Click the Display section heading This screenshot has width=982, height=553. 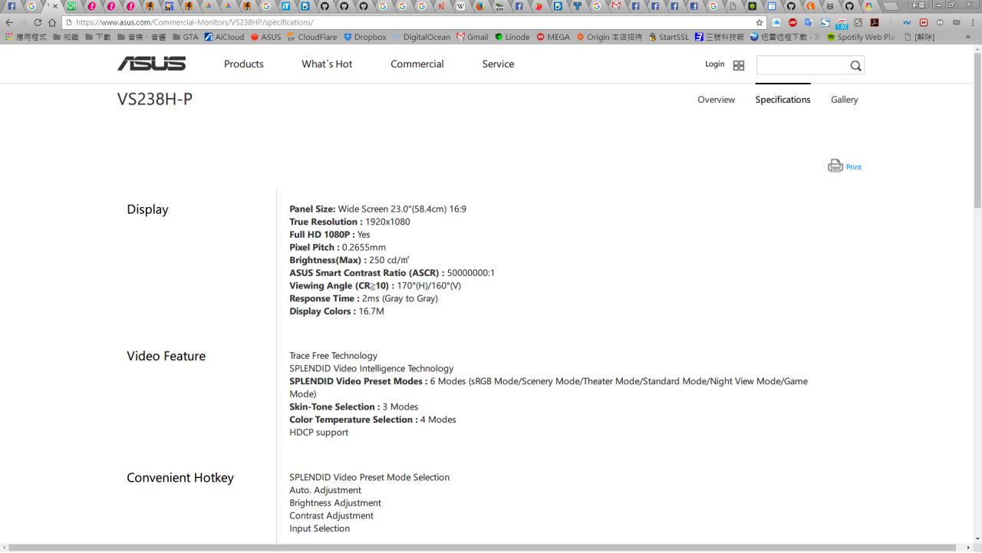[147, 209]
